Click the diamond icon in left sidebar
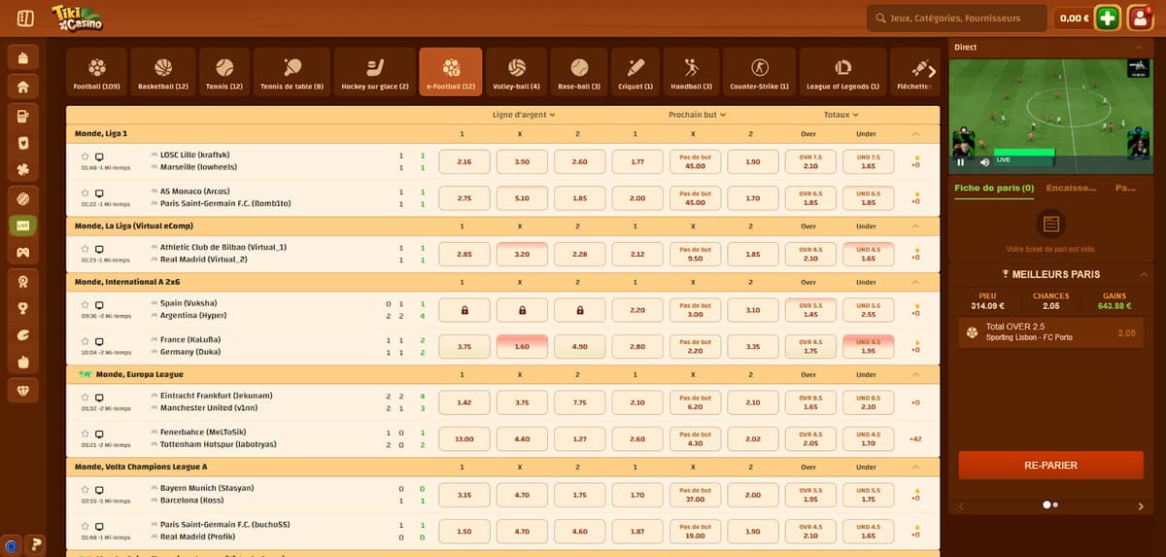 click(23, 390)
